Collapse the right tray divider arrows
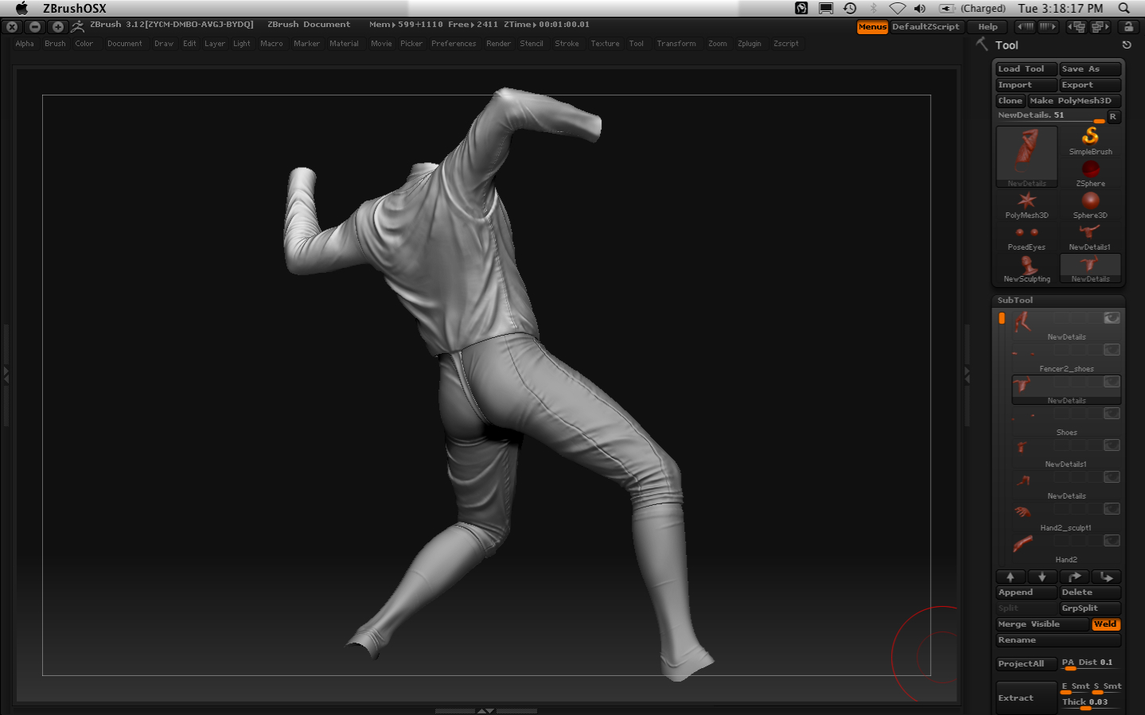1145x715 pixels. point(968,375)
